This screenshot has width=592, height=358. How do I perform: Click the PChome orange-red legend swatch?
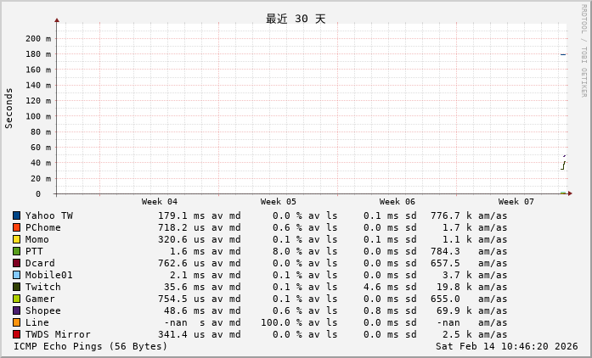16,227
